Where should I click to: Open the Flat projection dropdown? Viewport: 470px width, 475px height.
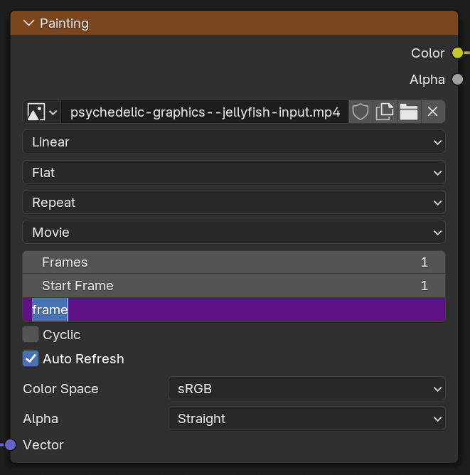tap(234, 172)
